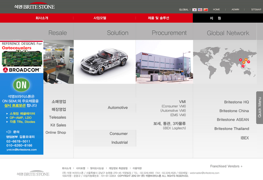Open the VMI procurement link
The image size is (263, 180).
point(182,102)
